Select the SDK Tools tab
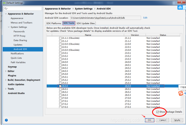The image size is (186, 125). [69, 23]
